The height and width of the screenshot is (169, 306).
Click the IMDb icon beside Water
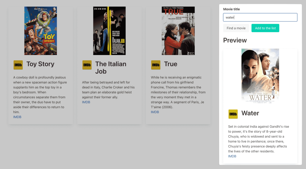coord(233,114)
